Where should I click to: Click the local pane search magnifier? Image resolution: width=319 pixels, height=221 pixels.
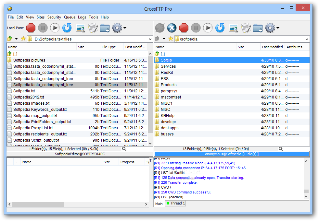pyautogui.click(x=124, y=149)
